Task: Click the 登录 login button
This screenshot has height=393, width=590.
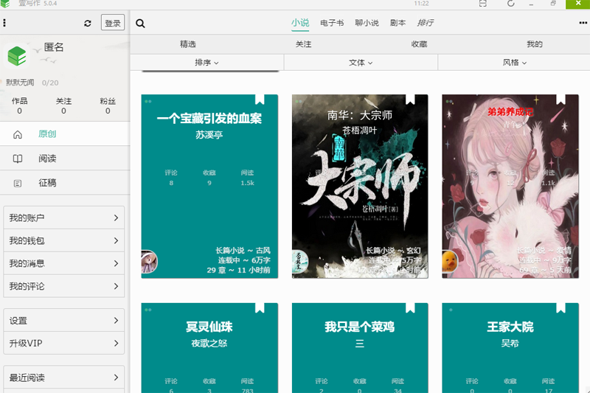Action: tap(113, 23)
